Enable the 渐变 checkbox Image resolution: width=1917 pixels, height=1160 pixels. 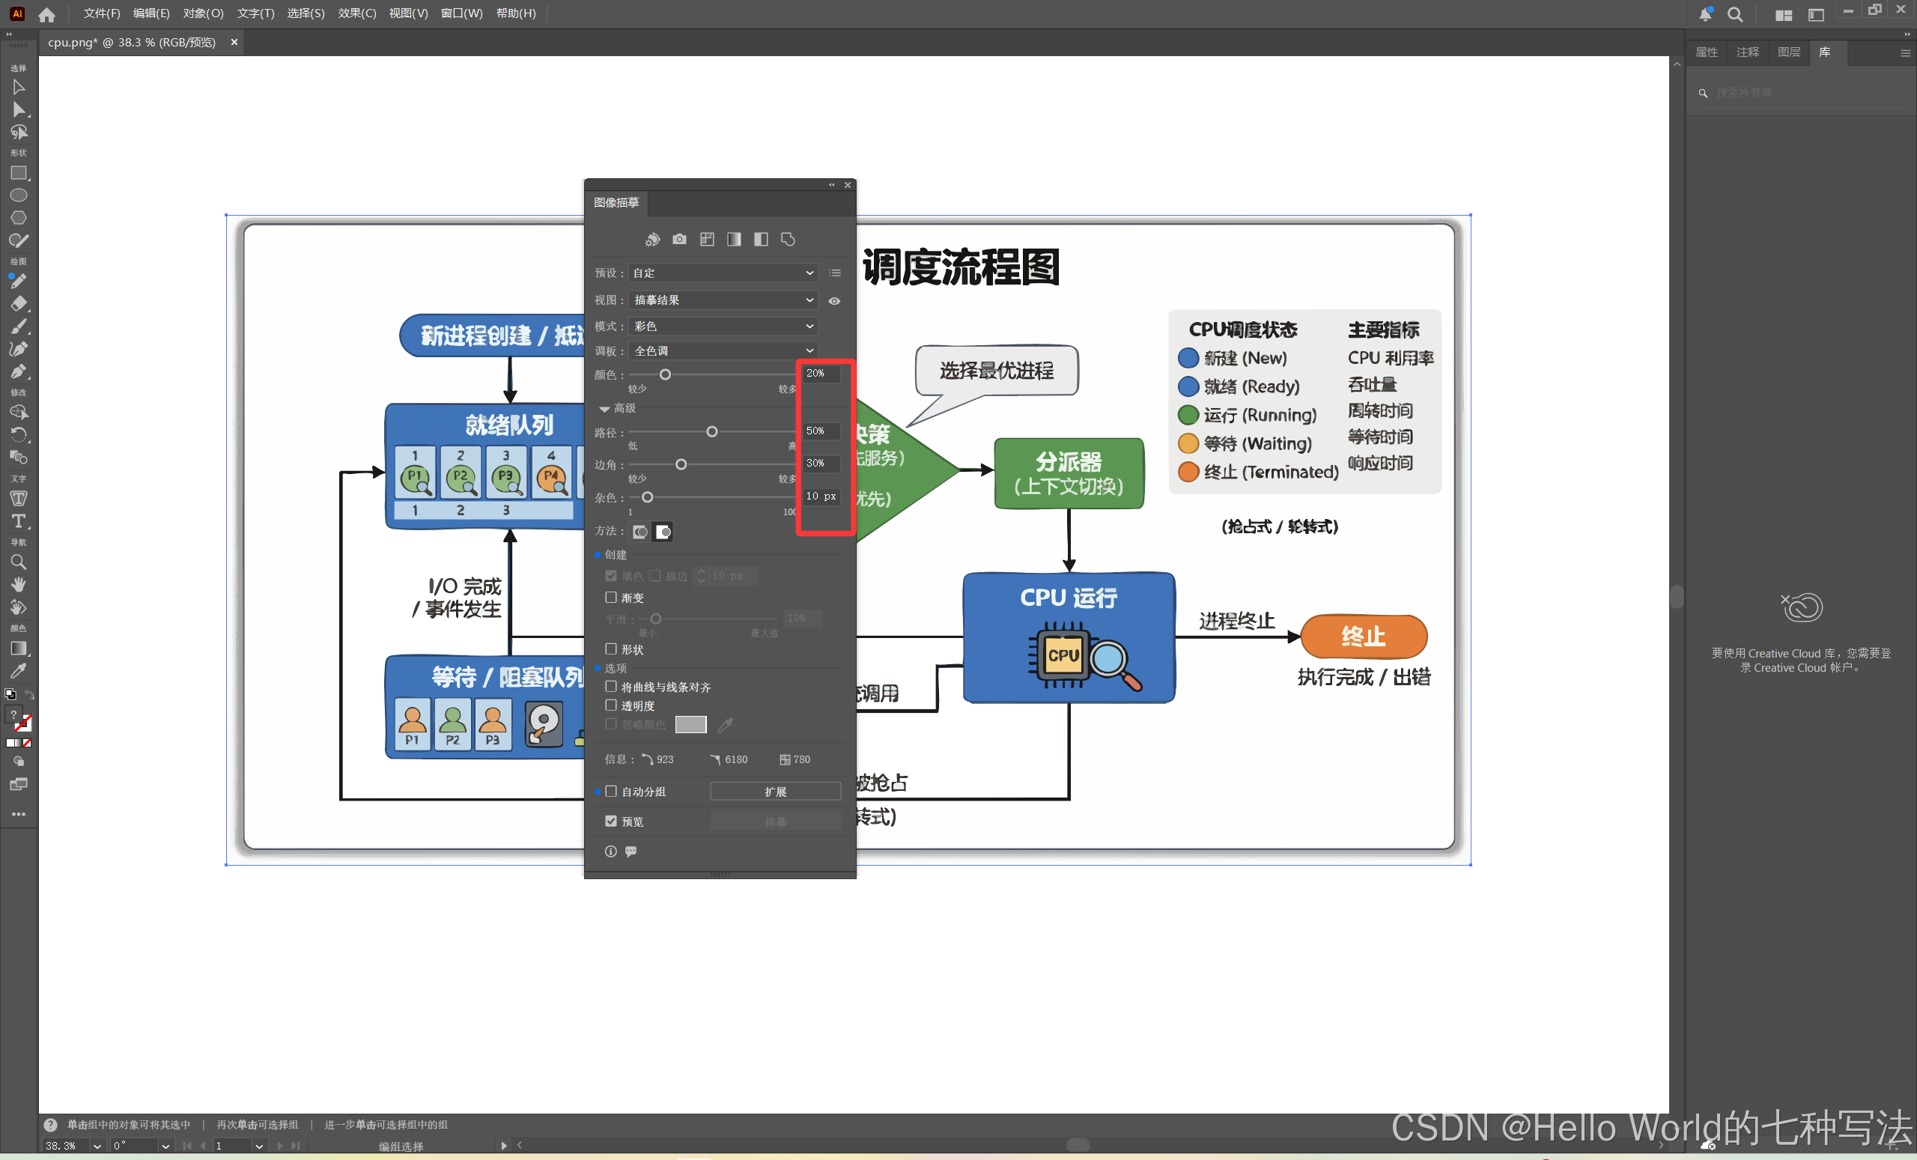coord(611,598)
